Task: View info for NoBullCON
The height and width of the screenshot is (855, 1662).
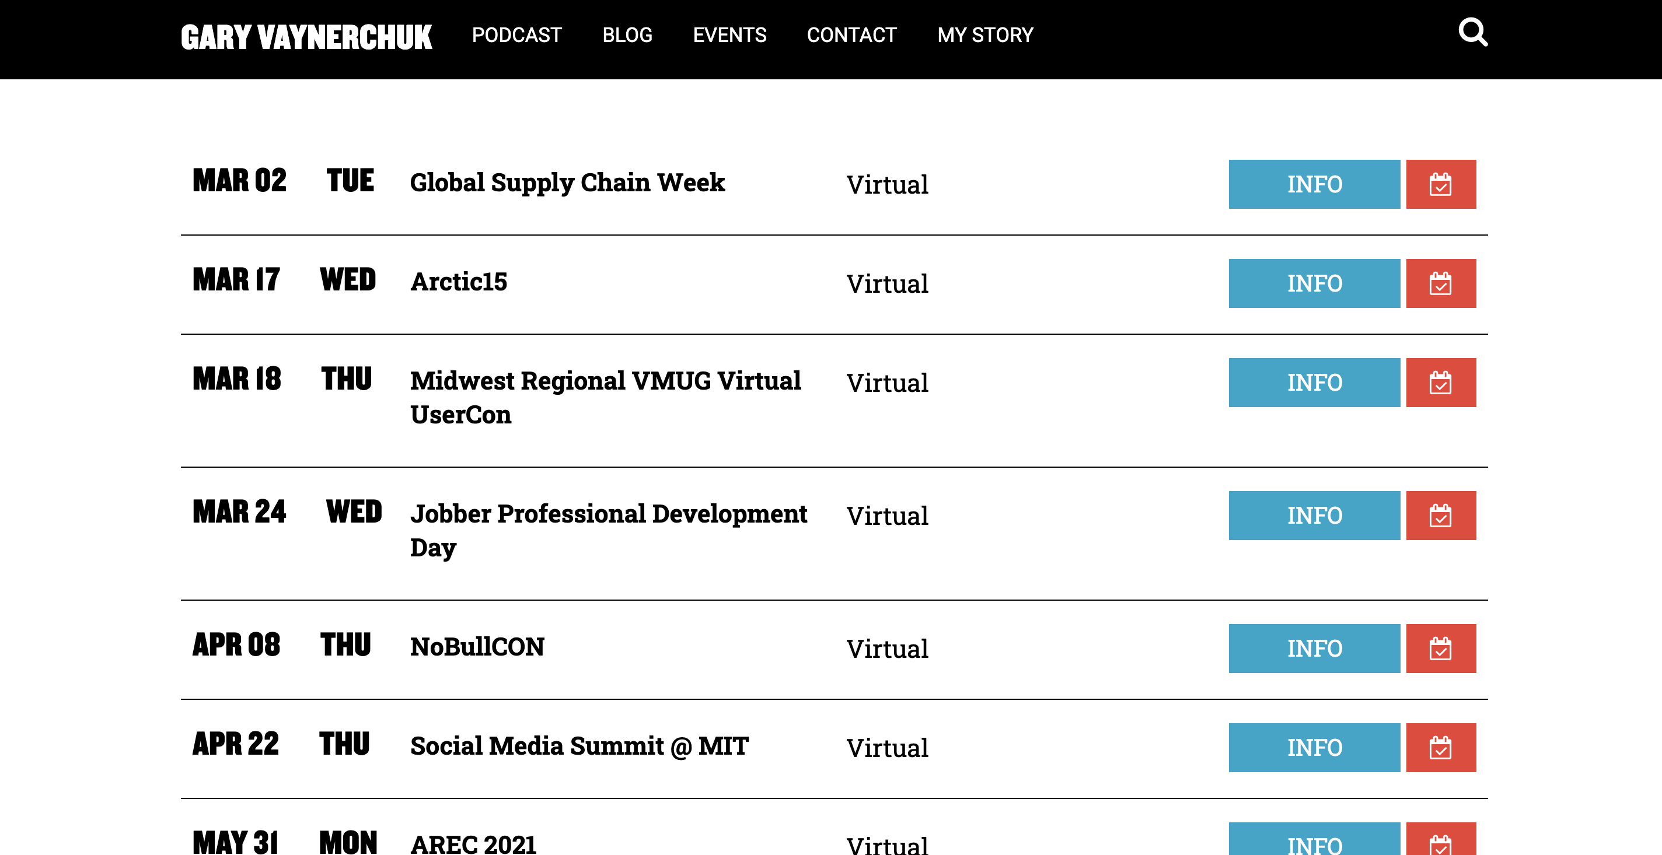Action: [x=1314, y=649]
